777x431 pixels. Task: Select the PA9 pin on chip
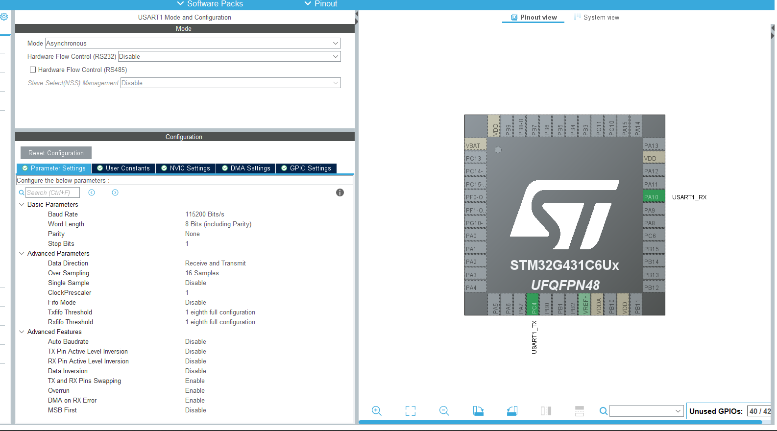pyautogui.click(x=654, y=210)
